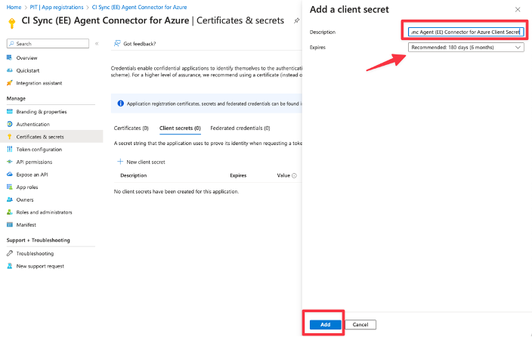Open Overview in the sidebar
Image resolution: width=532 pixels, height=337 pixels.
pos(26,58)
